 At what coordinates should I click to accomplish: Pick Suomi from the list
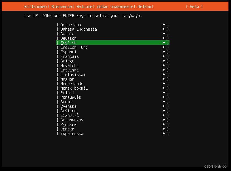point(113,102)
